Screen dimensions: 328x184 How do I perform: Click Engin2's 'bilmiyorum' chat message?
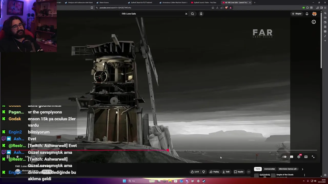tap(39, 132)
